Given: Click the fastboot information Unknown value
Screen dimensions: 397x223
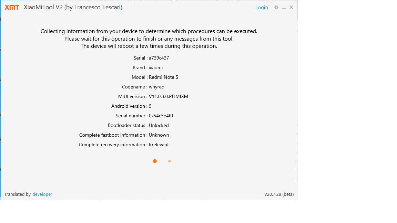Looking at the screenshot, I should 159,135.
